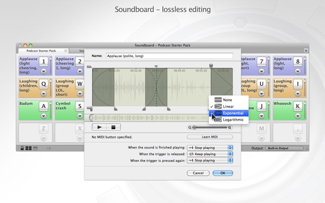Click the key 7 cap on its pad
The width and height of the screenshot is (325, 203).
pos(262,62)
